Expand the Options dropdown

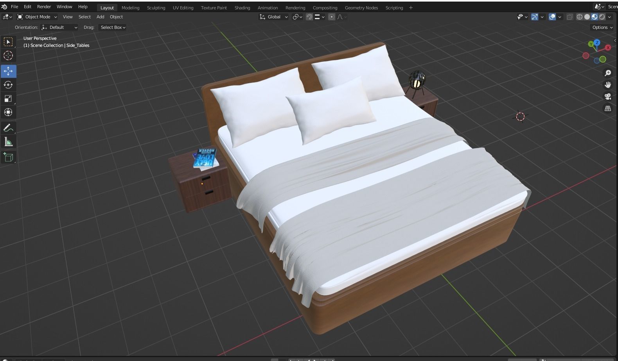[602, 27]
